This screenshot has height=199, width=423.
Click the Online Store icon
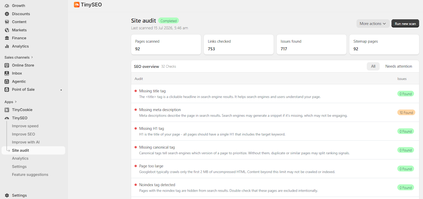(x=7, y=65)
